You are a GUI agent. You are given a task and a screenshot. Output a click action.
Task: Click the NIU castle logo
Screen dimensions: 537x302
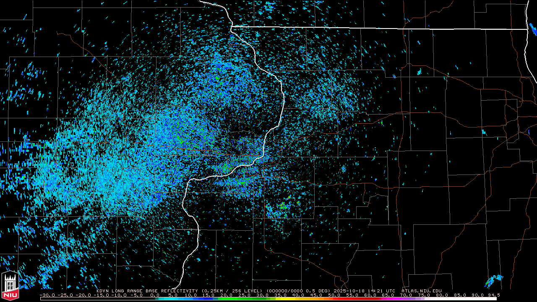click(x=10, y=286)
